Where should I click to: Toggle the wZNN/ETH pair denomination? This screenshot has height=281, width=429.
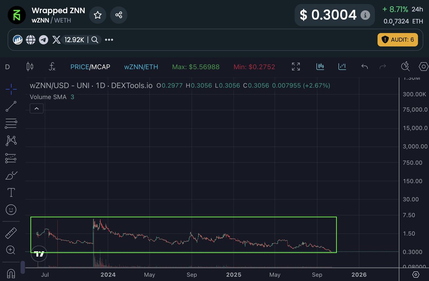[141, 67]
